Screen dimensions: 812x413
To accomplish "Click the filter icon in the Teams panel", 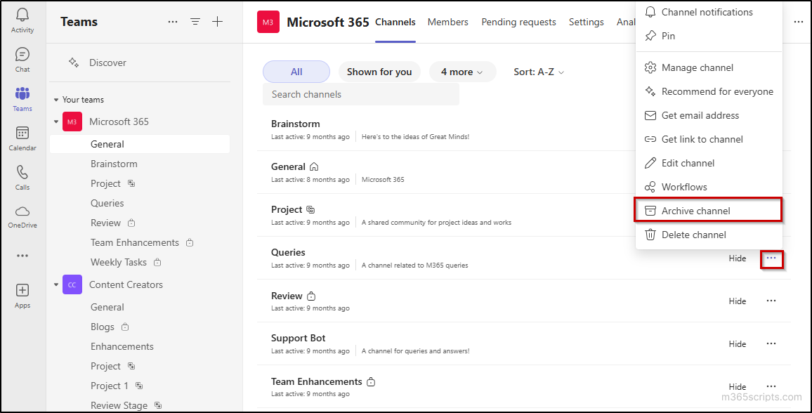I will click(x=195, y=22).
